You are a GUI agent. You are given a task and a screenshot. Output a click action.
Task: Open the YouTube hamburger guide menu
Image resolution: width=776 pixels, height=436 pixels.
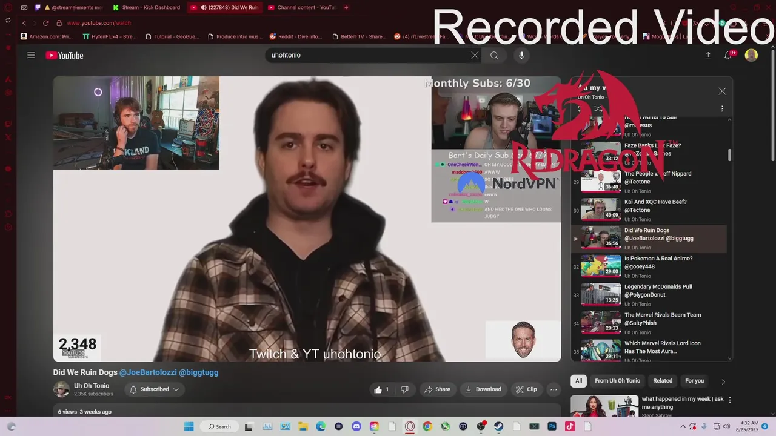pos(31,55)
